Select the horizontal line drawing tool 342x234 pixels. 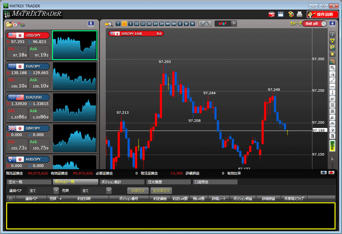332,87
